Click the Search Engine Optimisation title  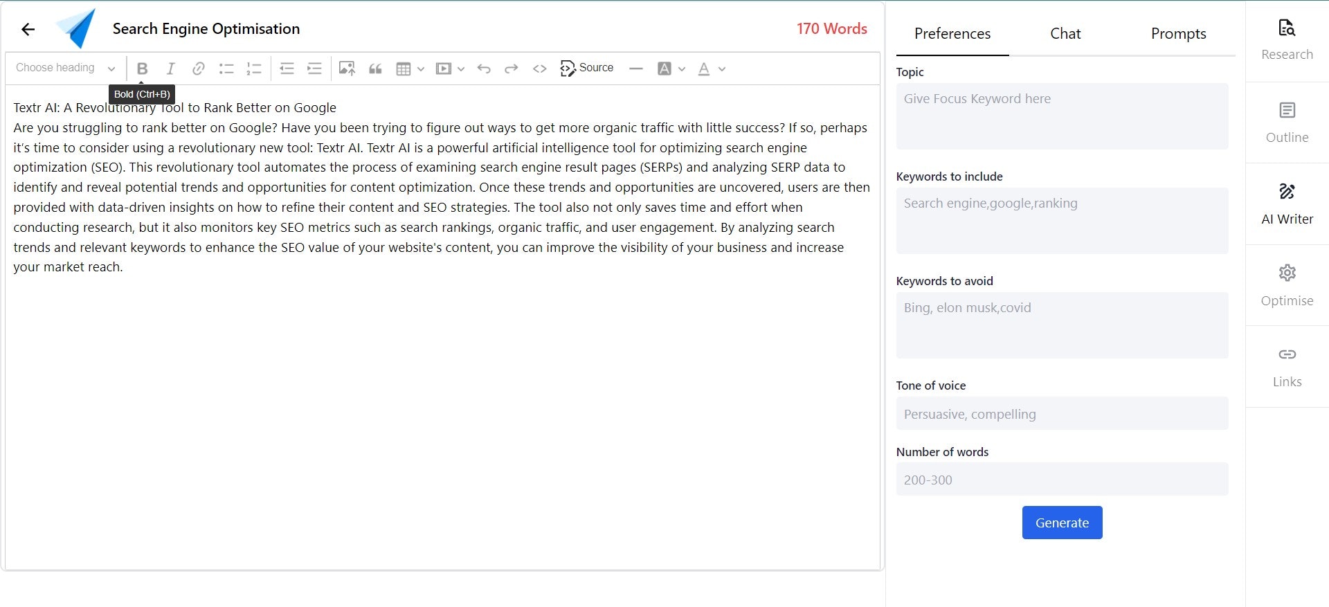(206, 28)
